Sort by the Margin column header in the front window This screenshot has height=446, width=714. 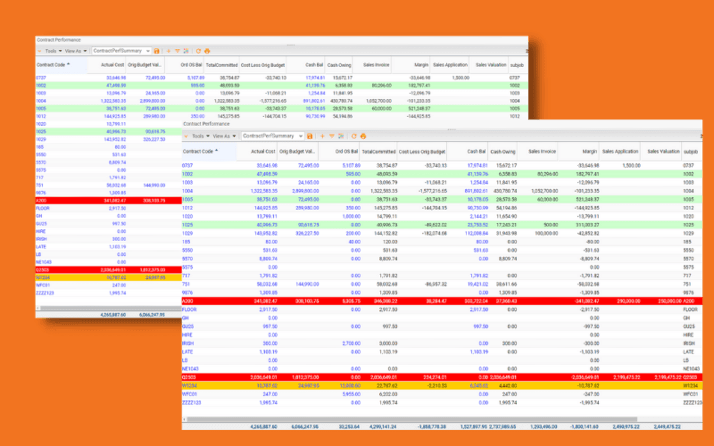tap(589, 152)
